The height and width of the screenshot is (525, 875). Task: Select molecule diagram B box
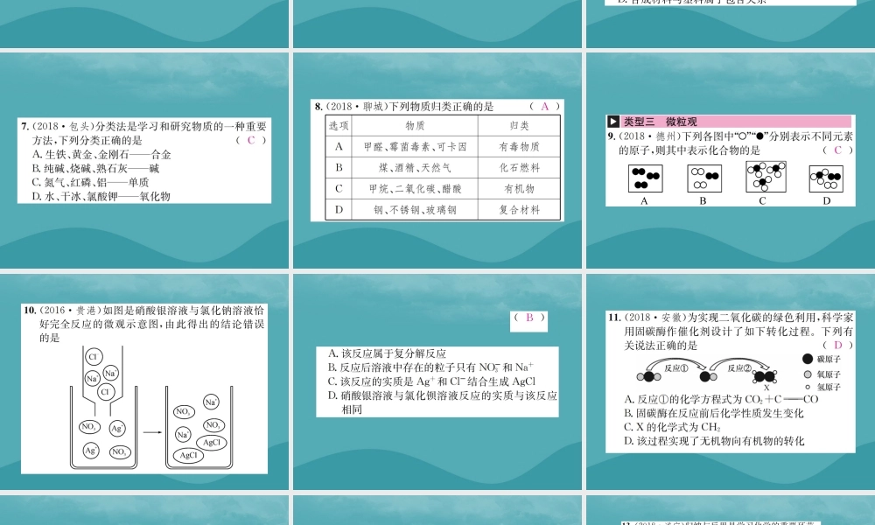tap(703, 178)
